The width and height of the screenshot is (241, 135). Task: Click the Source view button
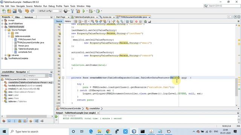tap(59, 21)
